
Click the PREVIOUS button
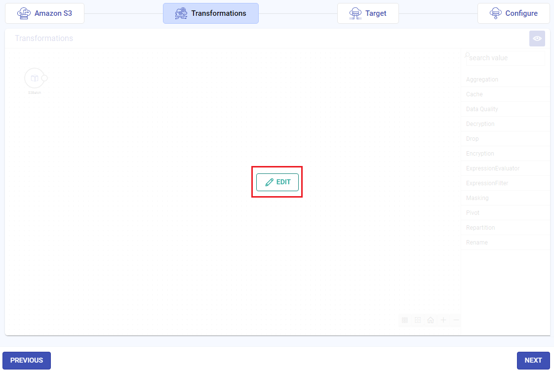coord(27,360)
